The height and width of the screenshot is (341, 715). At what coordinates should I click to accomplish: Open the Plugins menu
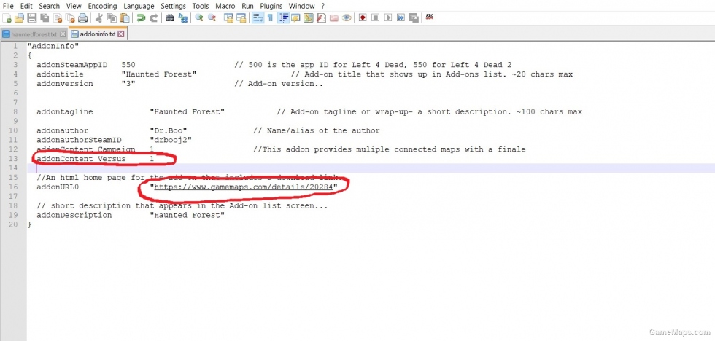[x=271, y=6]
